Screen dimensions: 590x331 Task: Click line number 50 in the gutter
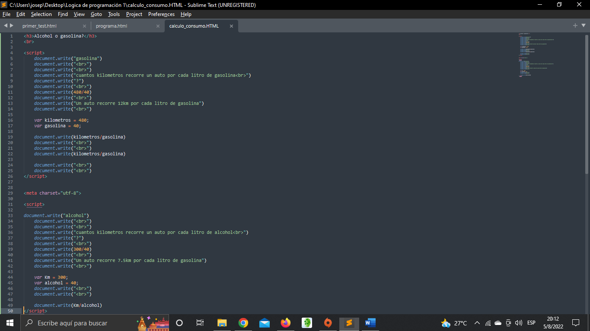point(10,311)
